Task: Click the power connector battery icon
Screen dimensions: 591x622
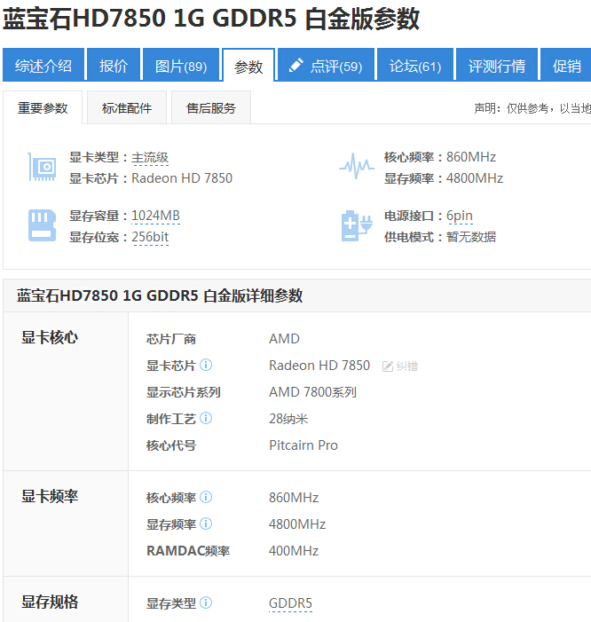Action: pyautogui.click(x=357, y=225)
